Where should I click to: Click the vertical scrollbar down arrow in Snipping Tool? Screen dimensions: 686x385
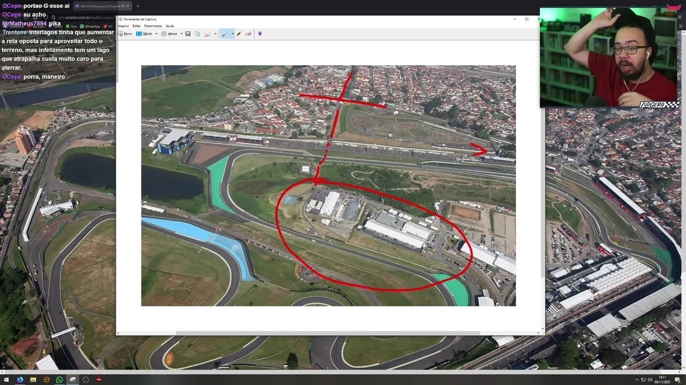click(x=542, y=328)
